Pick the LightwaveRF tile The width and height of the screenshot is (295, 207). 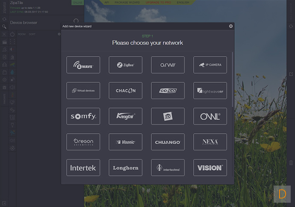click(210, 90)
